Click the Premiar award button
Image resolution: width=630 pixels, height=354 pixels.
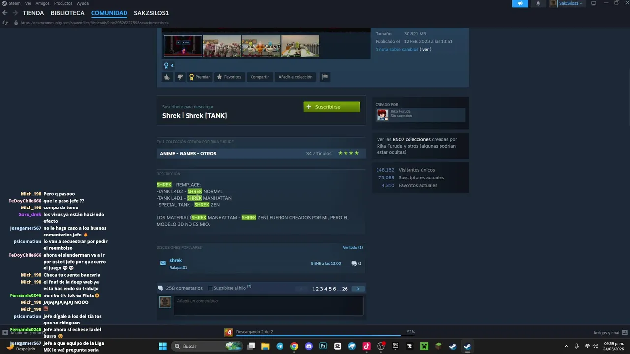(x=200, y=77)
